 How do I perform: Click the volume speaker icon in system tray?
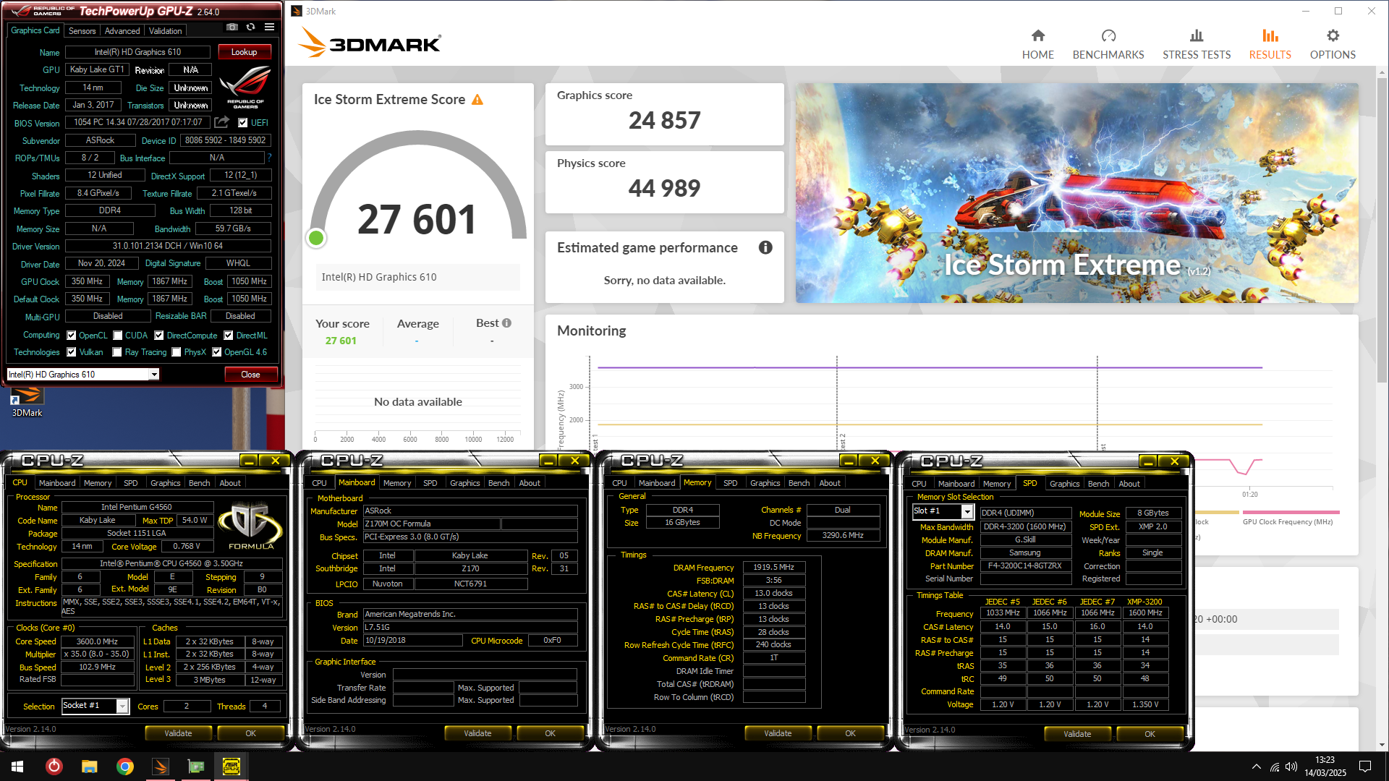coord(1291,767)
